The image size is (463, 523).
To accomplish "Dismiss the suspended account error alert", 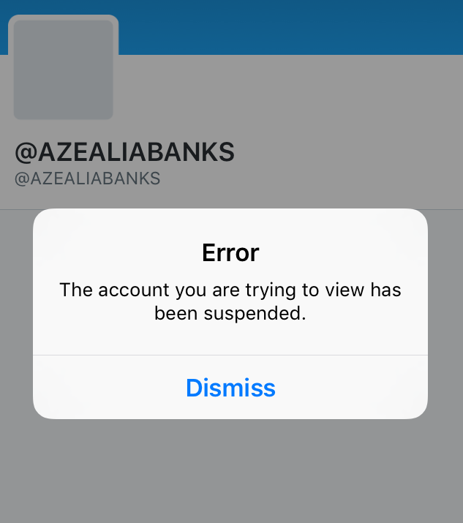I will [230, 388].
